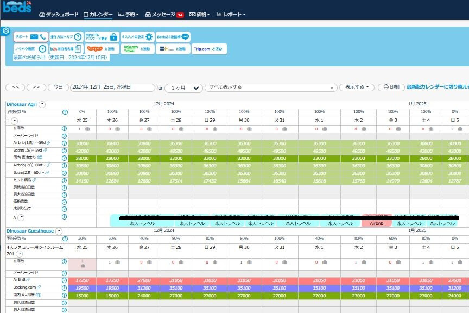Open メッセージ with 34 unread badge

pos(164,14)
